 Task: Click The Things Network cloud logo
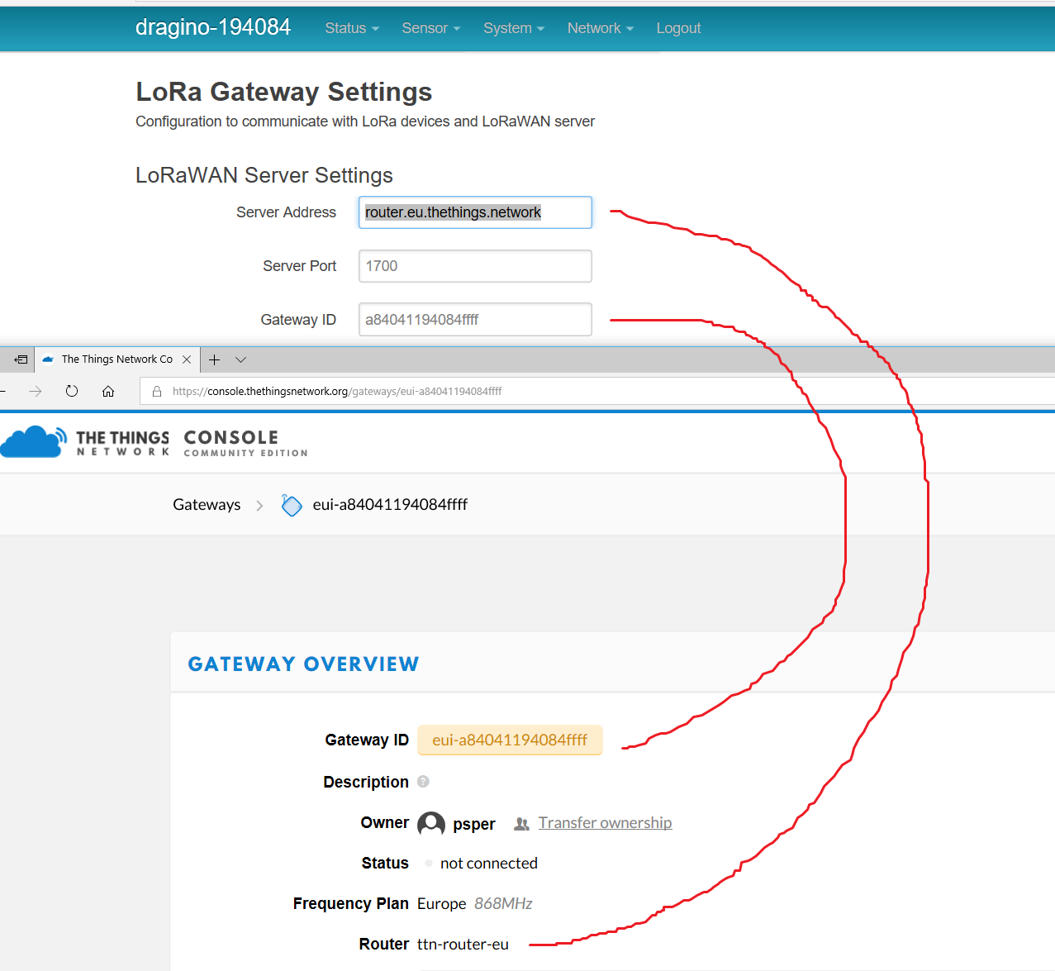click(x=34, y=441)
